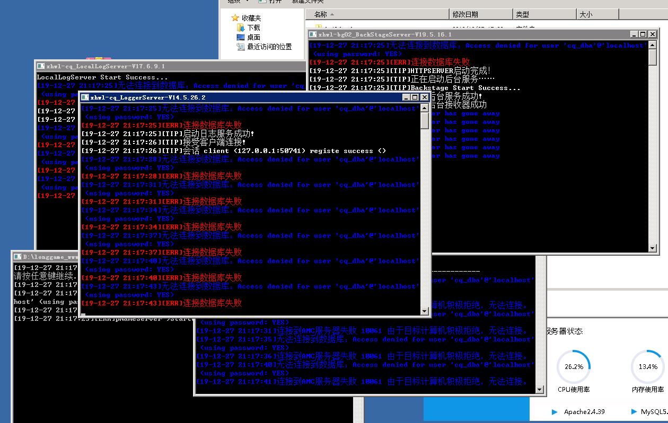Click the CPU使用率 usage gauge
The image size is (668, 423).
pos(574,366)
